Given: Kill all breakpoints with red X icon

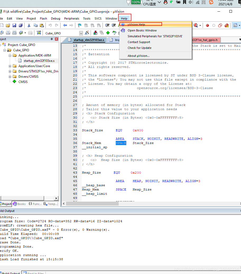Looking at the screenshot, I should [x=226, y=26].
